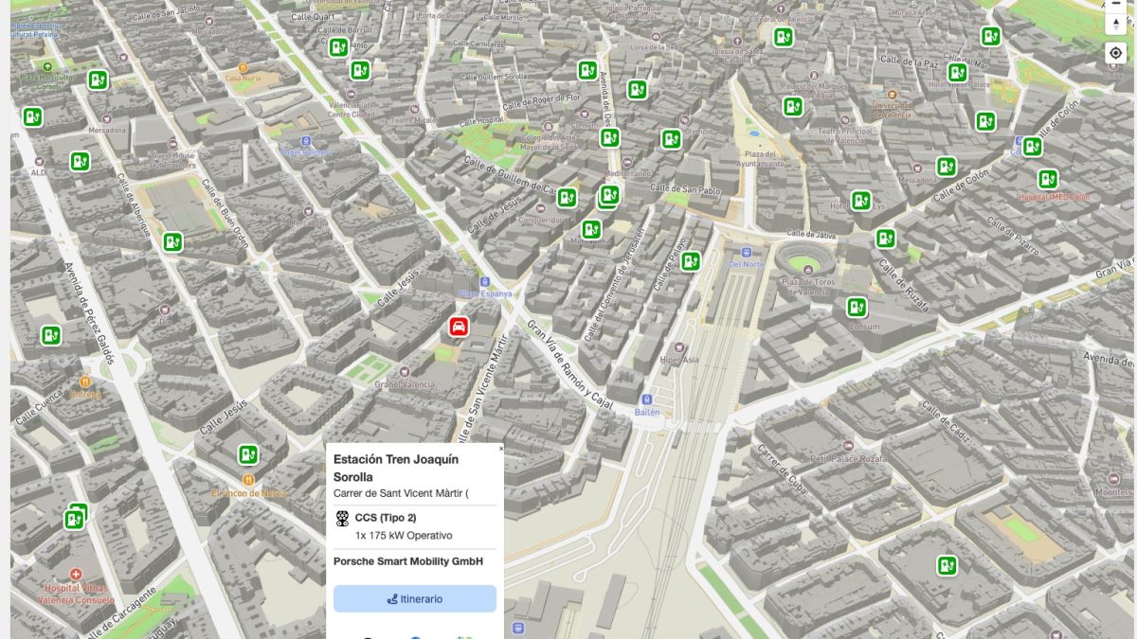
Task: Select charging station above Consum label
Action: [857, 307]
